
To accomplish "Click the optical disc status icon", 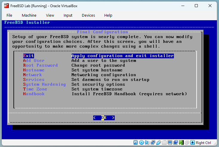I will click(x=141, y=143).
